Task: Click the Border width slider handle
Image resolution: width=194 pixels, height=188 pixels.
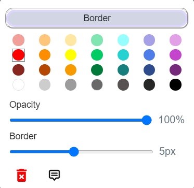Action: click(74, 152)
